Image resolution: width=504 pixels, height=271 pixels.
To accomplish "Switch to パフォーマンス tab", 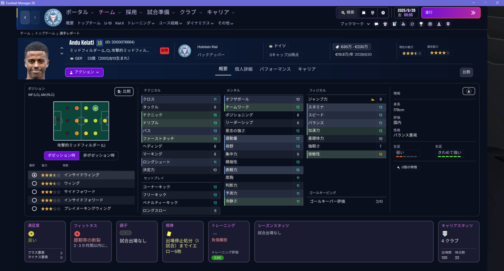I will pos(275,69).
